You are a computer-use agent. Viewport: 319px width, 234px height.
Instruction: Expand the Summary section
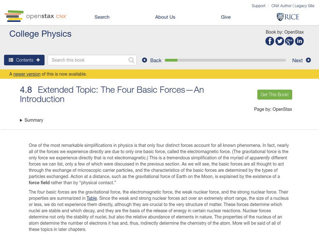[x=32, y=120]
